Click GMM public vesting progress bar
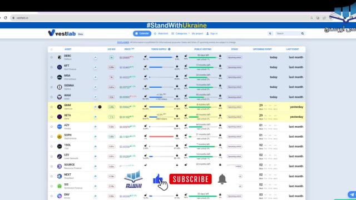This screenshot has width=356, height=200. click(x=202, y=107)
